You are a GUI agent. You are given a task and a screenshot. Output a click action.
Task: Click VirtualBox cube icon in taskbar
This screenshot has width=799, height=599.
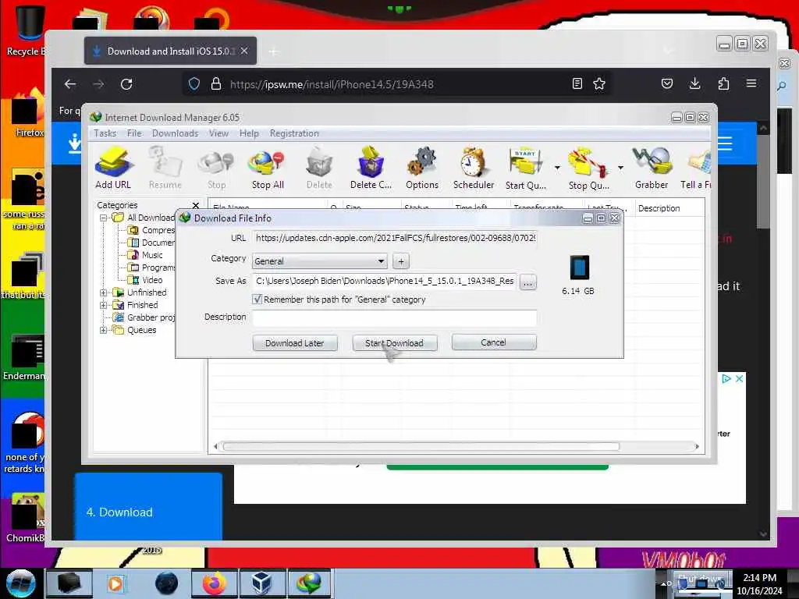262,583
